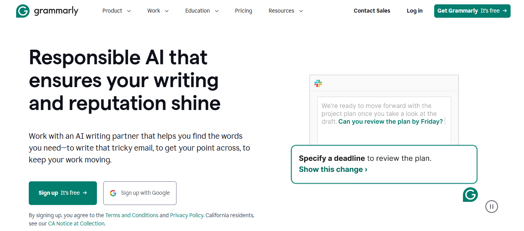Viewport: 524px width, 231px height.
Task: Open the Education dropdown menu
Action: (x=201, y=11)
